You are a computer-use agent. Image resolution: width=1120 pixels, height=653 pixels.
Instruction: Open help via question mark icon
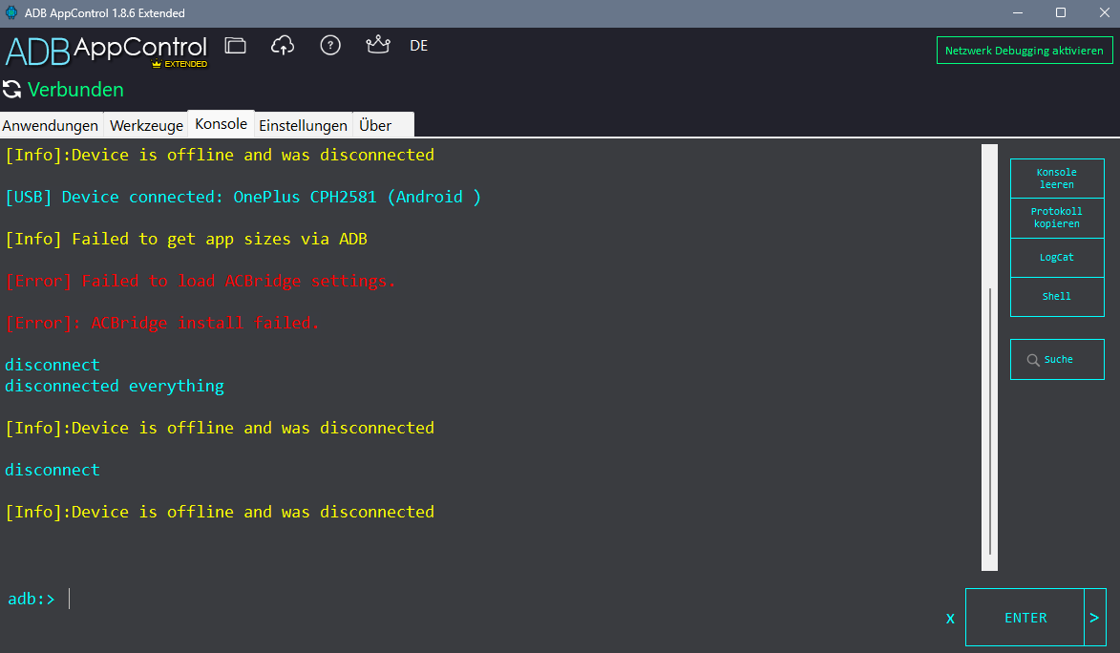(330, 46)
